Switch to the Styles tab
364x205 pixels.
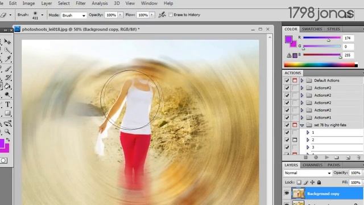click(333, 29)
